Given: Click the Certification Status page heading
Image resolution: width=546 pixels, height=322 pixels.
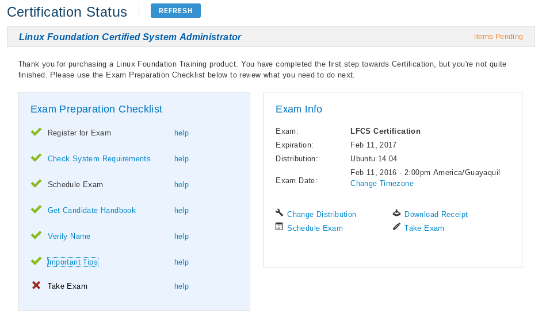Looking at the screenshot, I should tap(67, 12).
